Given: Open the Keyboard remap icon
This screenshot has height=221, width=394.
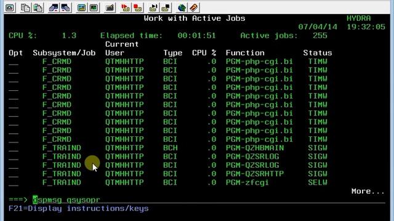Looking at the screenshot, I should tap(110, 8).
